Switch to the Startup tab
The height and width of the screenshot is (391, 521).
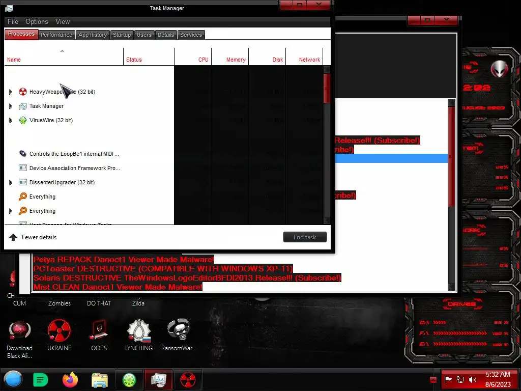tap(122, 35)
